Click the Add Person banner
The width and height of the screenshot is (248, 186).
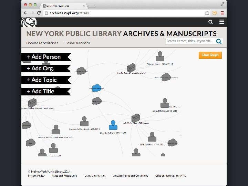46,57
